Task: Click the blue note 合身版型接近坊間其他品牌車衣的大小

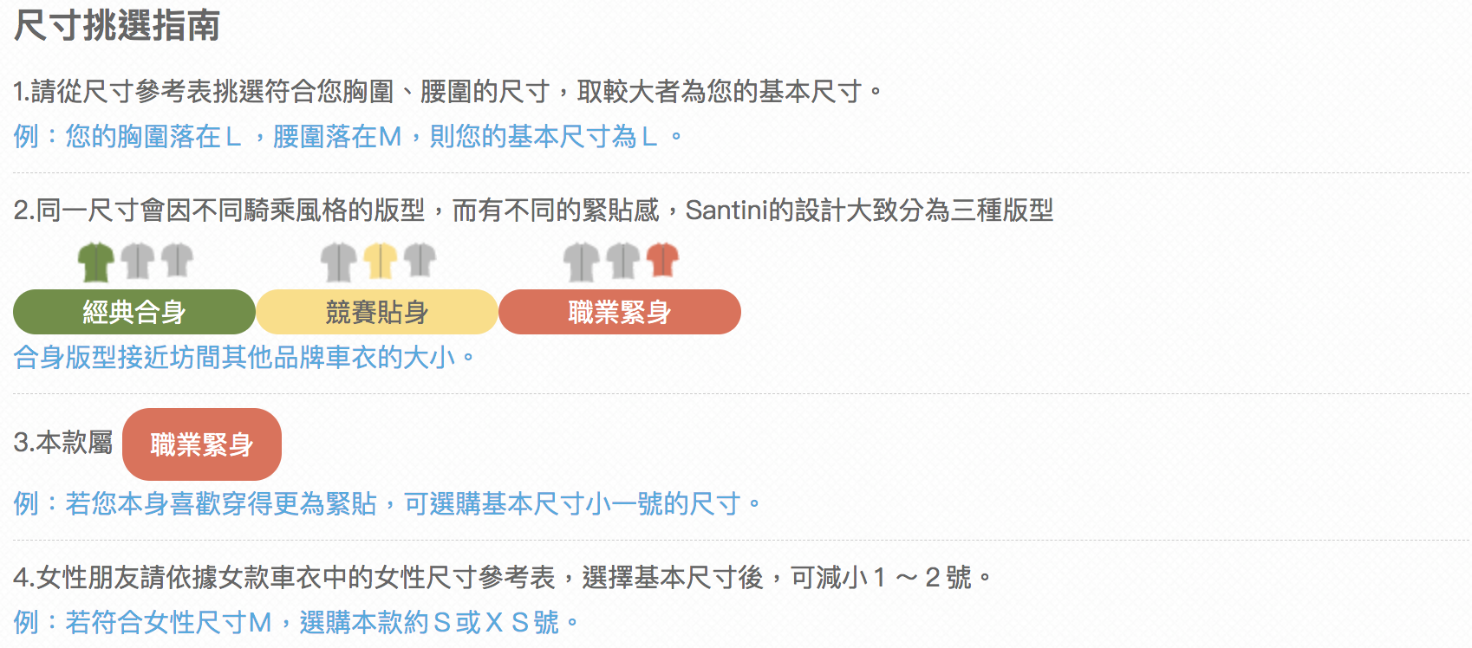Action: [x=244, y=357]
